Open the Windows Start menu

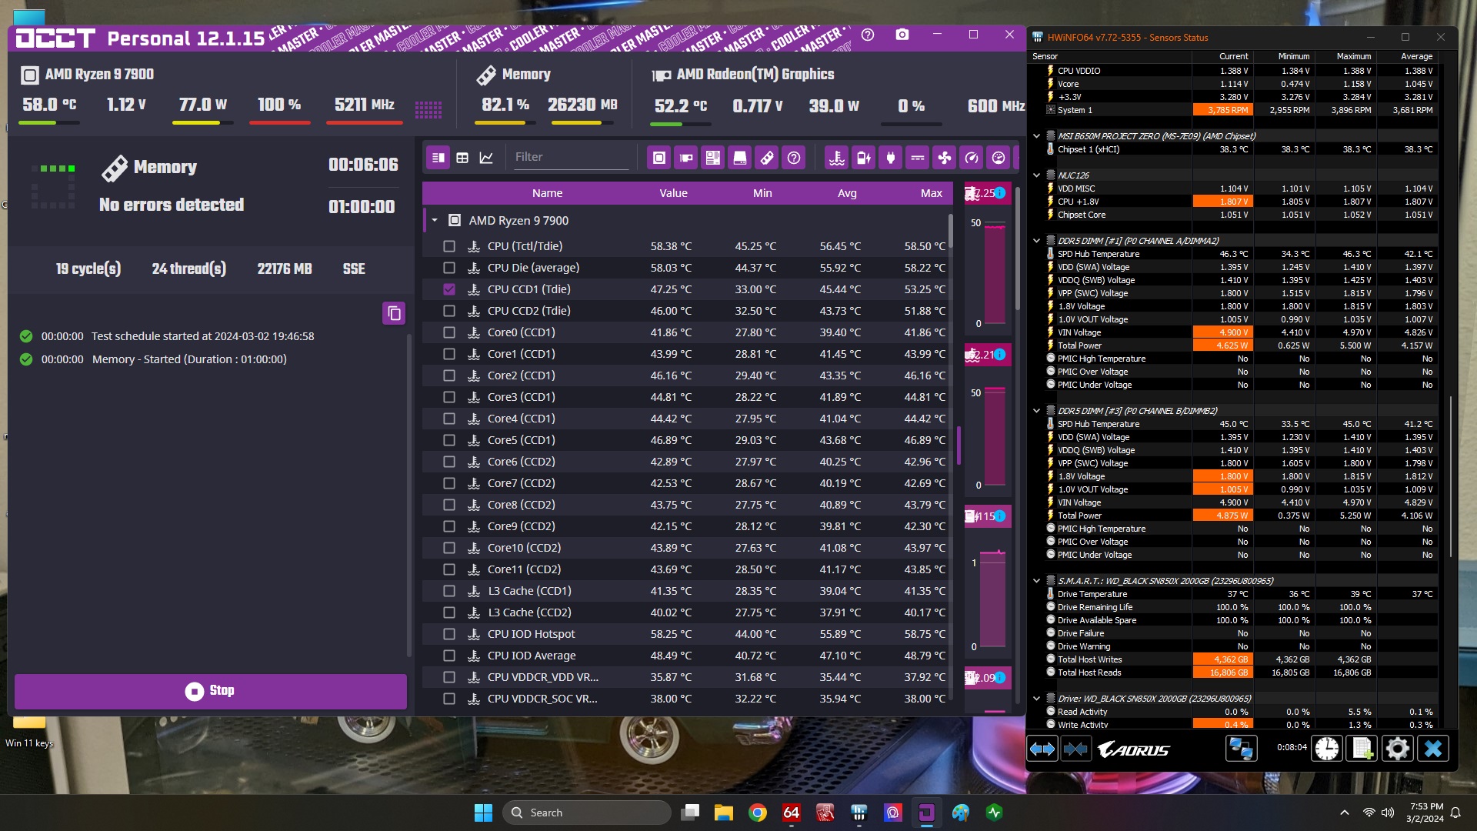click(483, 813)
